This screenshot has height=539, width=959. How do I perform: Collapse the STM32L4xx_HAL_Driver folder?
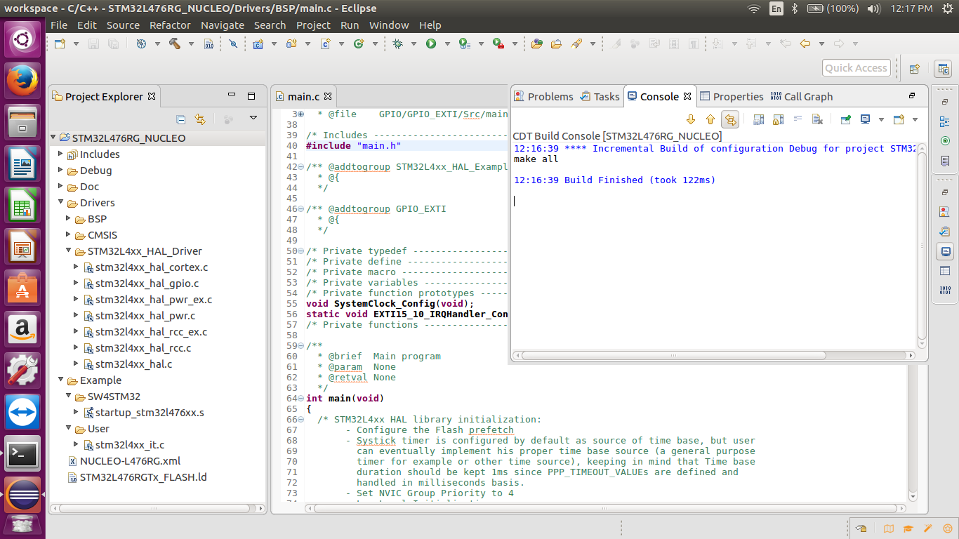coord(69,251)
